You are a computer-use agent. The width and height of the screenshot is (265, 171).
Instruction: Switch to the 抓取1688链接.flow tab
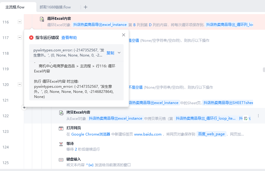tap(55, 7)
